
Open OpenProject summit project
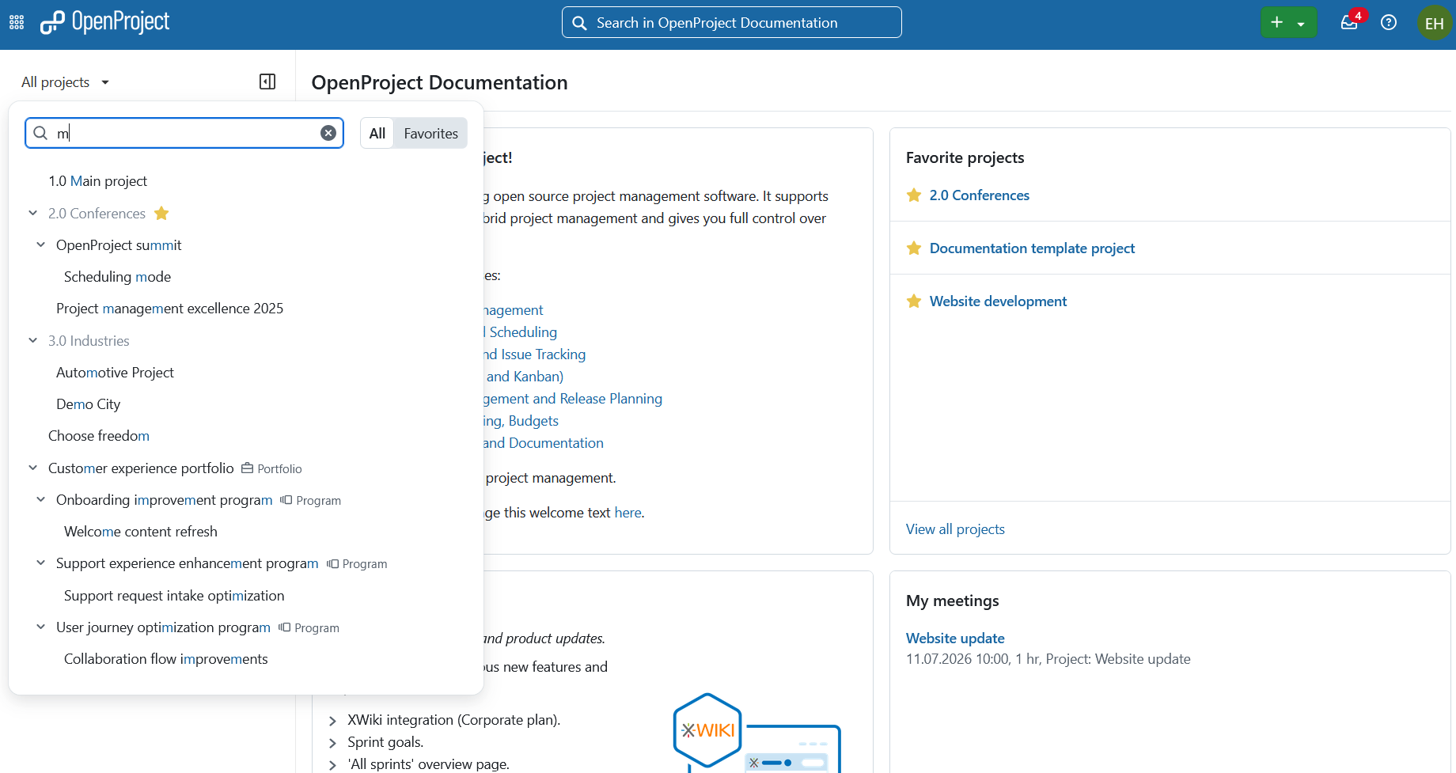(x=119, y=245)
